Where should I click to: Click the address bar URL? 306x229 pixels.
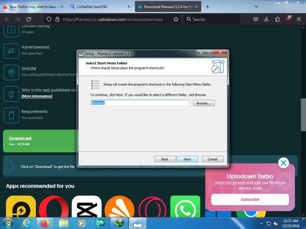coord(112,19)
